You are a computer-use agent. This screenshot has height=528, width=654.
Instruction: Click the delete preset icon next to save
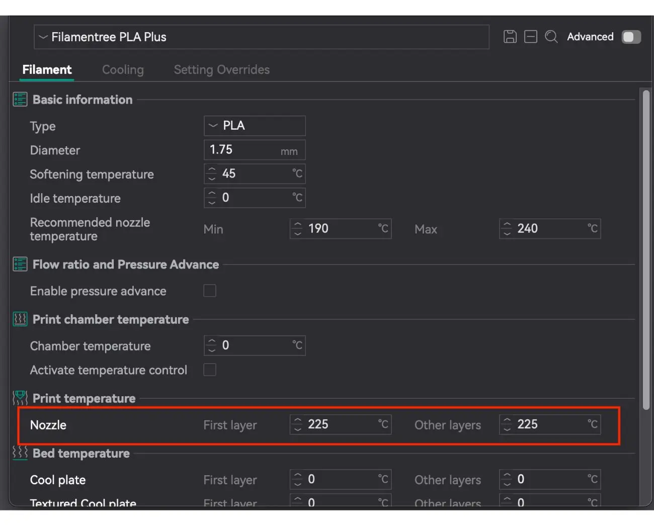(x=530, y=37)
